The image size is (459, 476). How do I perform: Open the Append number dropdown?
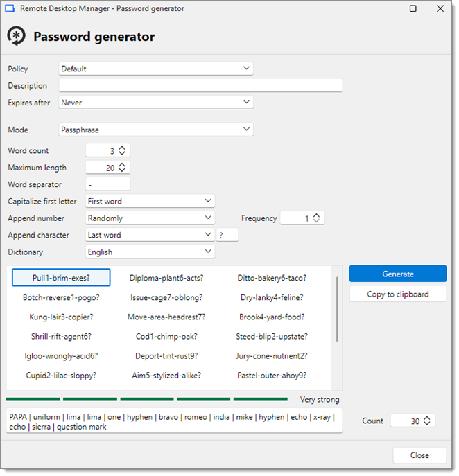[150, 218]
